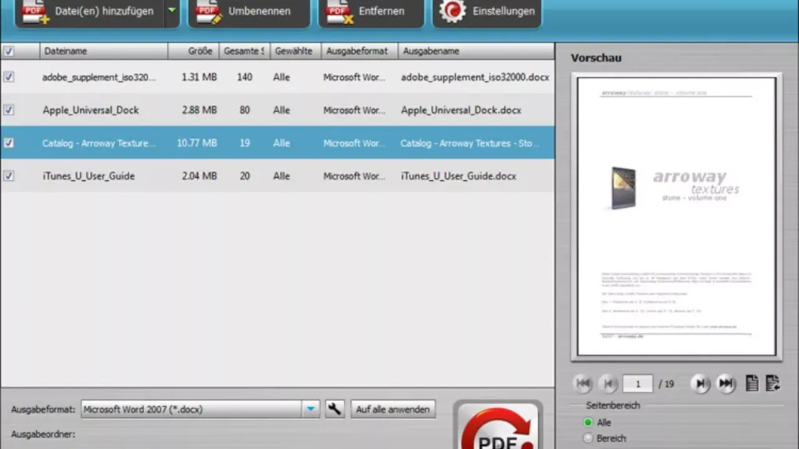Open output format cell of Catalog Arroway row

[355, 143]
